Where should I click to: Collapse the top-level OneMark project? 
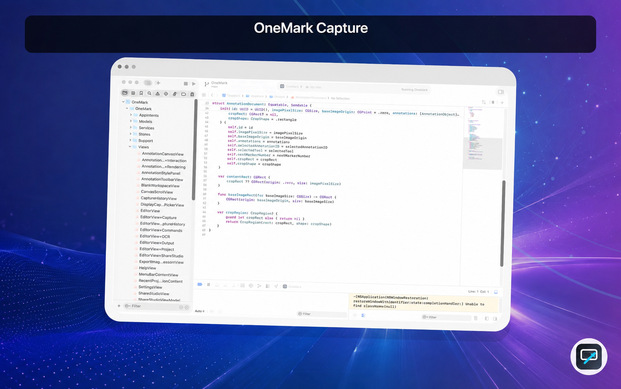pos(123,102)
